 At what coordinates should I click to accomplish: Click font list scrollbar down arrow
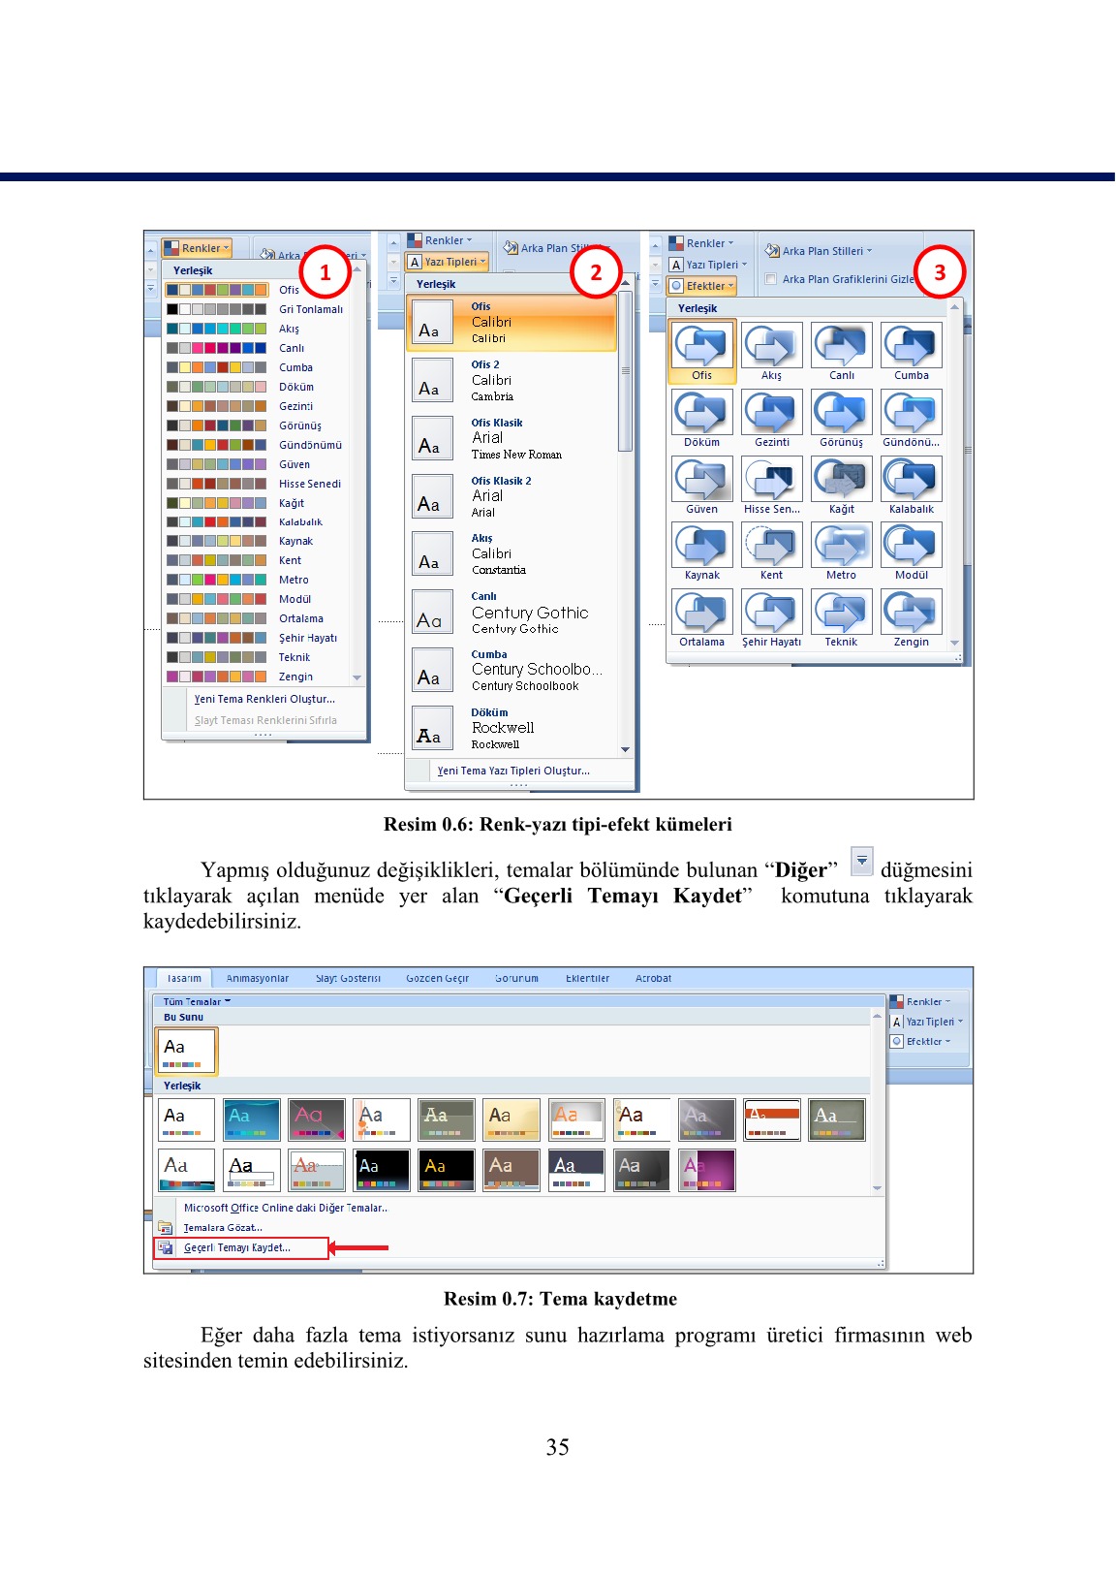[x=625, y=749]
